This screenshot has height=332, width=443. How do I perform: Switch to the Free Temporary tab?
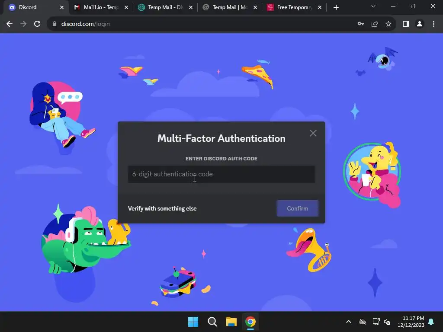pos(294,7)
